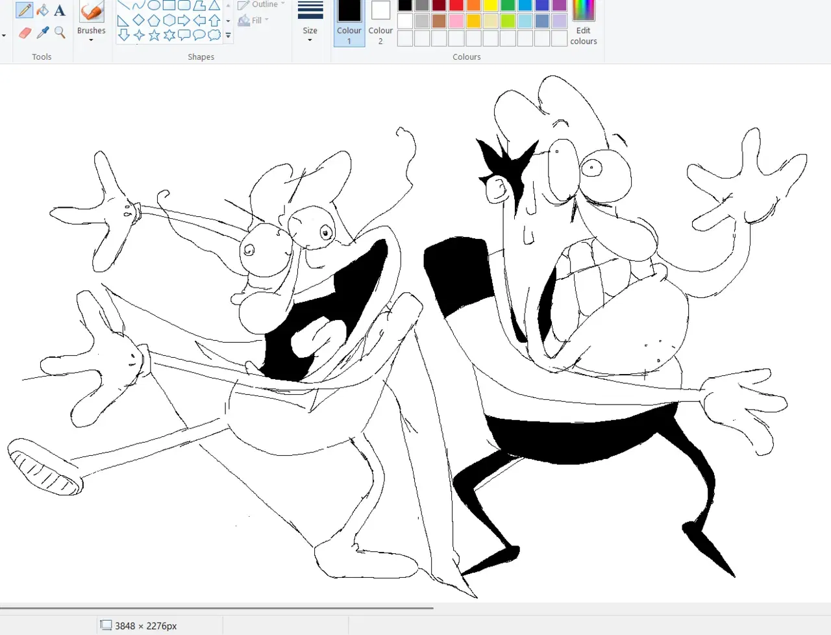Screen dimensions: 831x635
Task: Select the Pentagon shape
Action: coord(154,21)
